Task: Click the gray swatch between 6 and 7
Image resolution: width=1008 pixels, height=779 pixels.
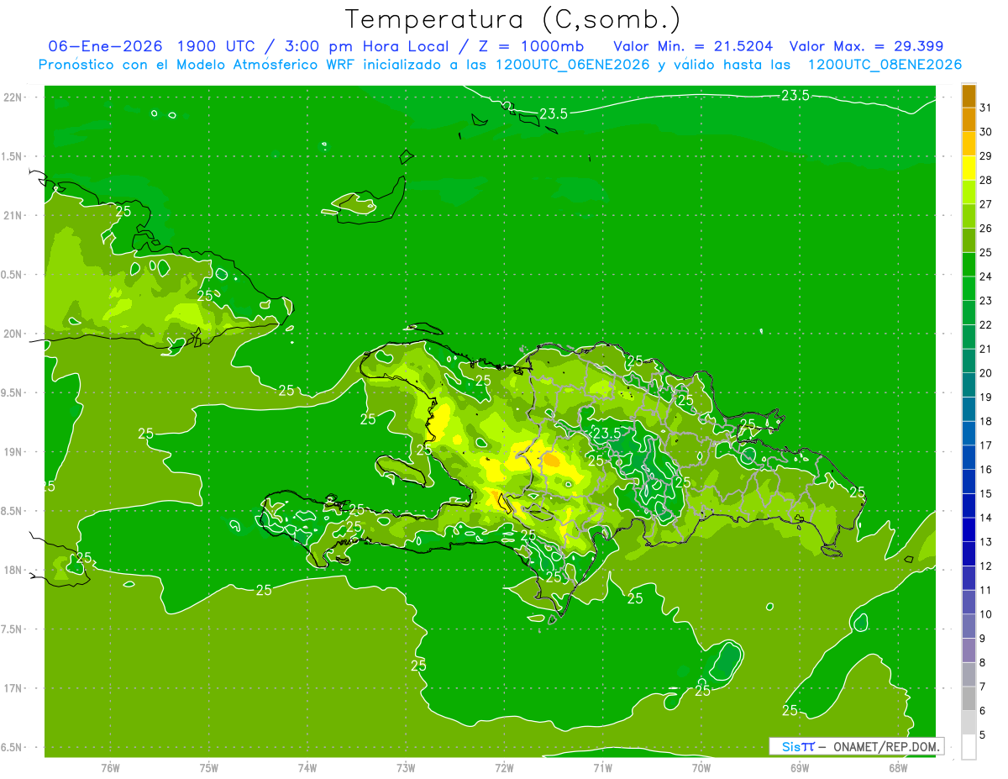Action: (969, 698)
